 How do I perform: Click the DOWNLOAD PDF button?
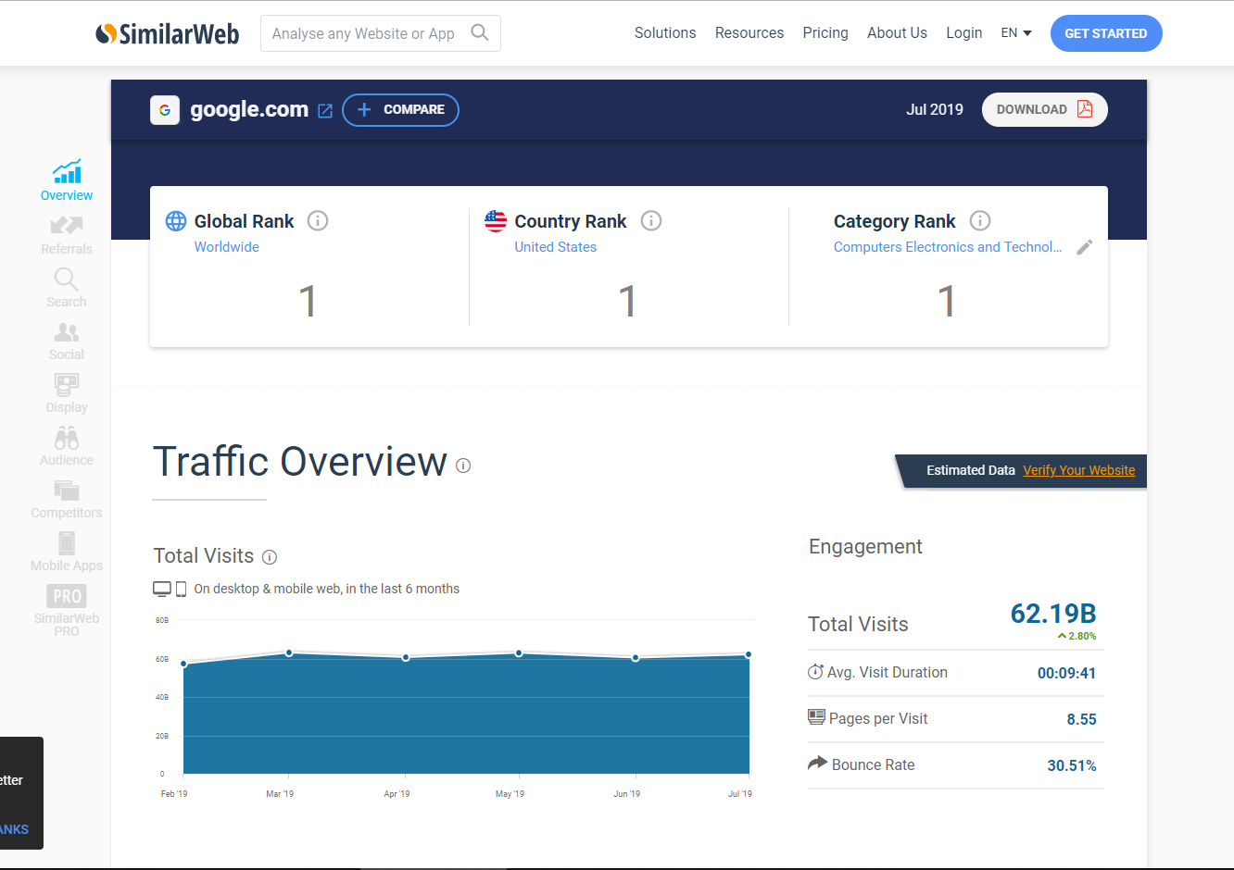1045,109
